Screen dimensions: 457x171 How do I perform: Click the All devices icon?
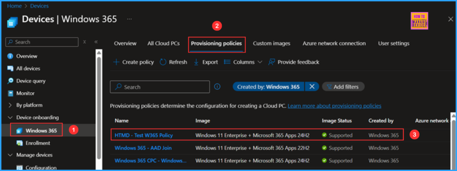(x=10, y=69)
